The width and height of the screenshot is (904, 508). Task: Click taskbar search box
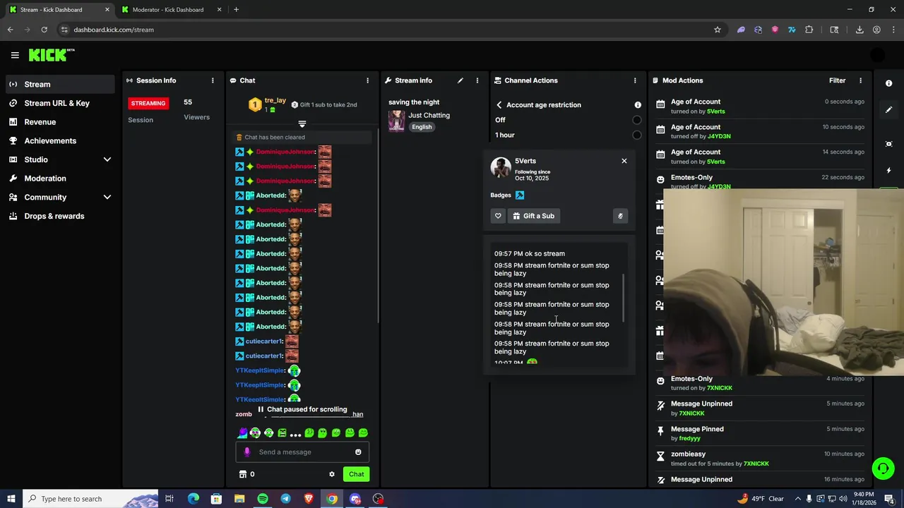[92, 499]
